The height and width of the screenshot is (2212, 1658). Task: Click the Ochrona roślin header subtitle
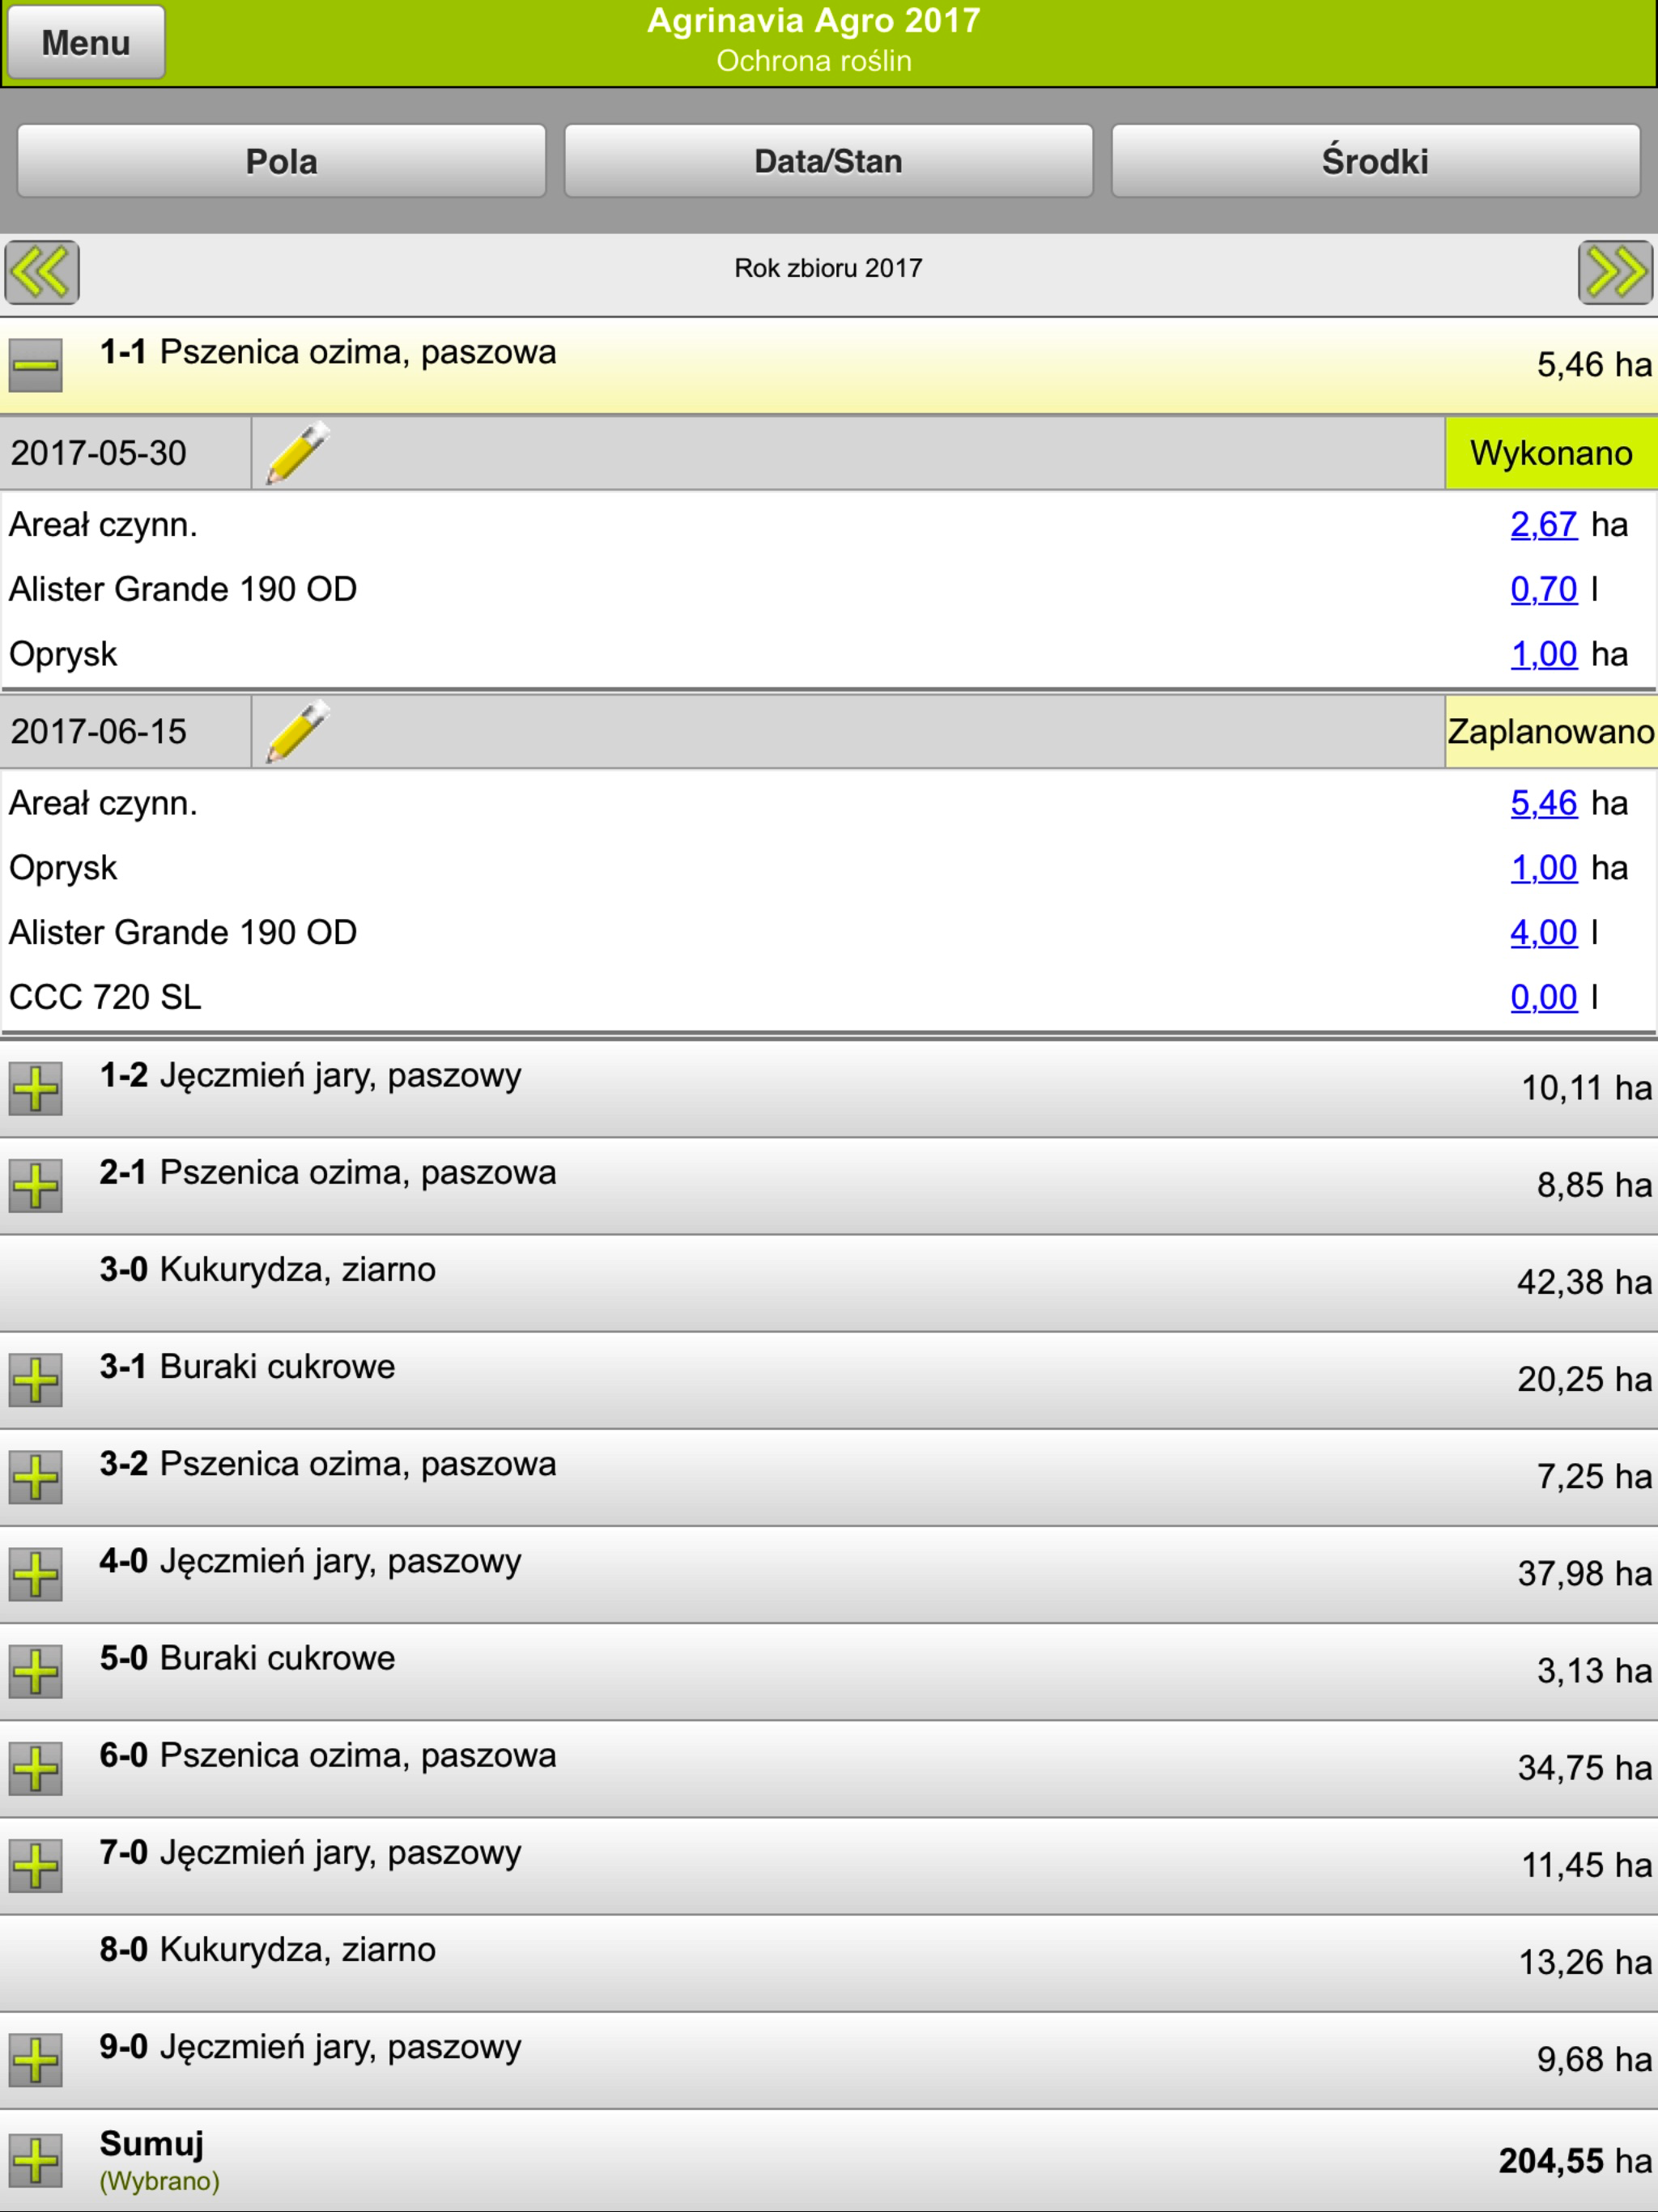click(814, 61)
